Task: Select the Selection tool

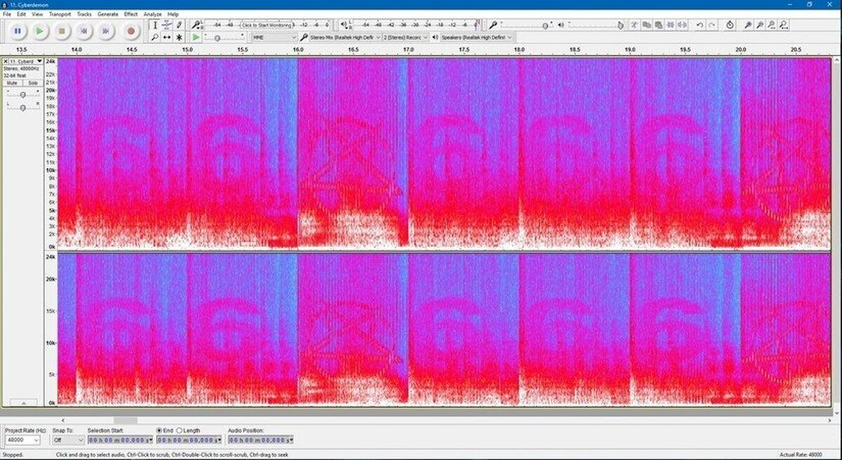Action: tap(154, 23)
